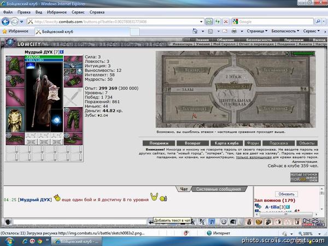Click the info icon next to A-tilla[3]
328x246 pixels.
pos(288,207)
